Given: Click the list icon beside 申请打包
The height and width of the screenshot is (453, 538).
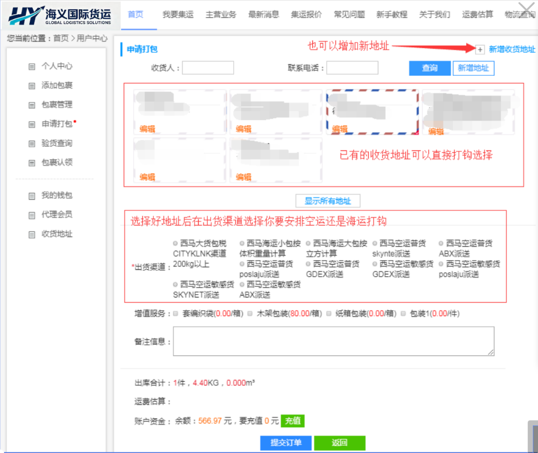Looking at the screenshot, I should [32, 124].
